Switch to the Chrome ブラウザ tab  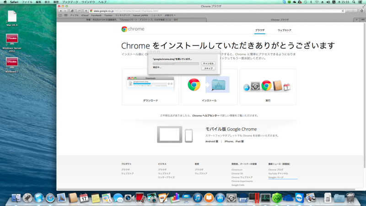tap(280, 20)
